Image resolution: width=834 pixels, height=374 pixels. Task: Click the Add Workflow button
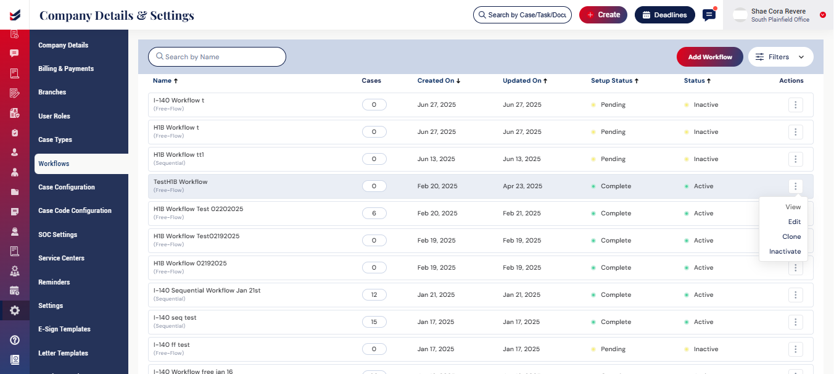click(710, 57)
